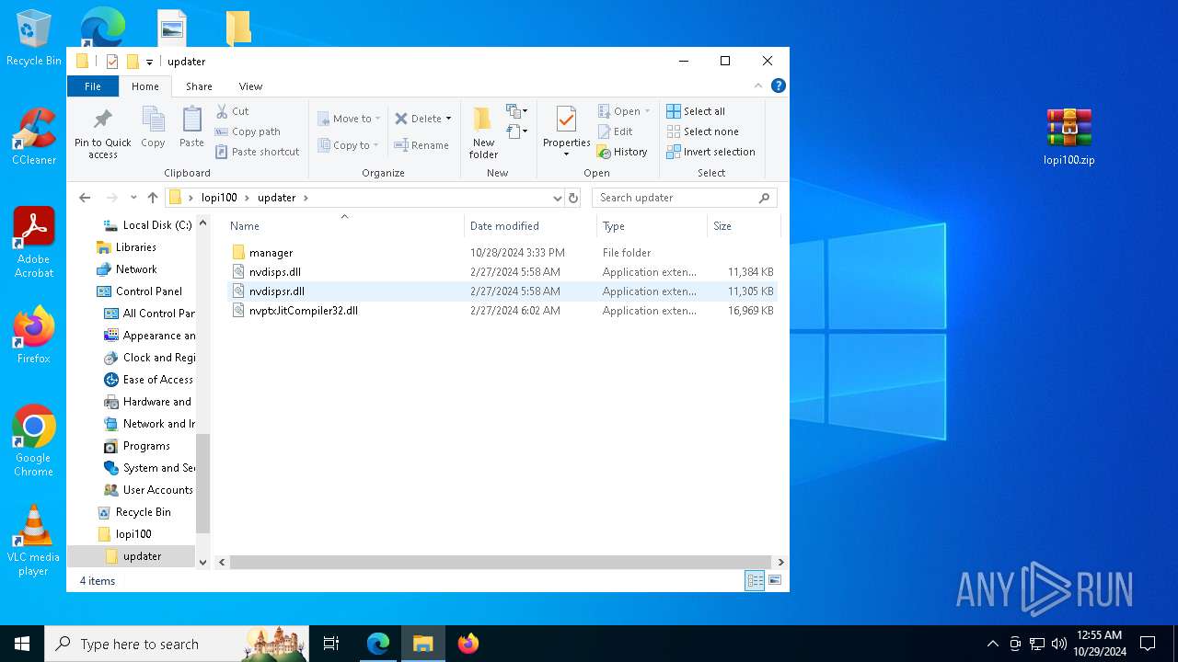Open CCleaner desktop shortcut
The image size is (1178, 662).
[34, 136]
